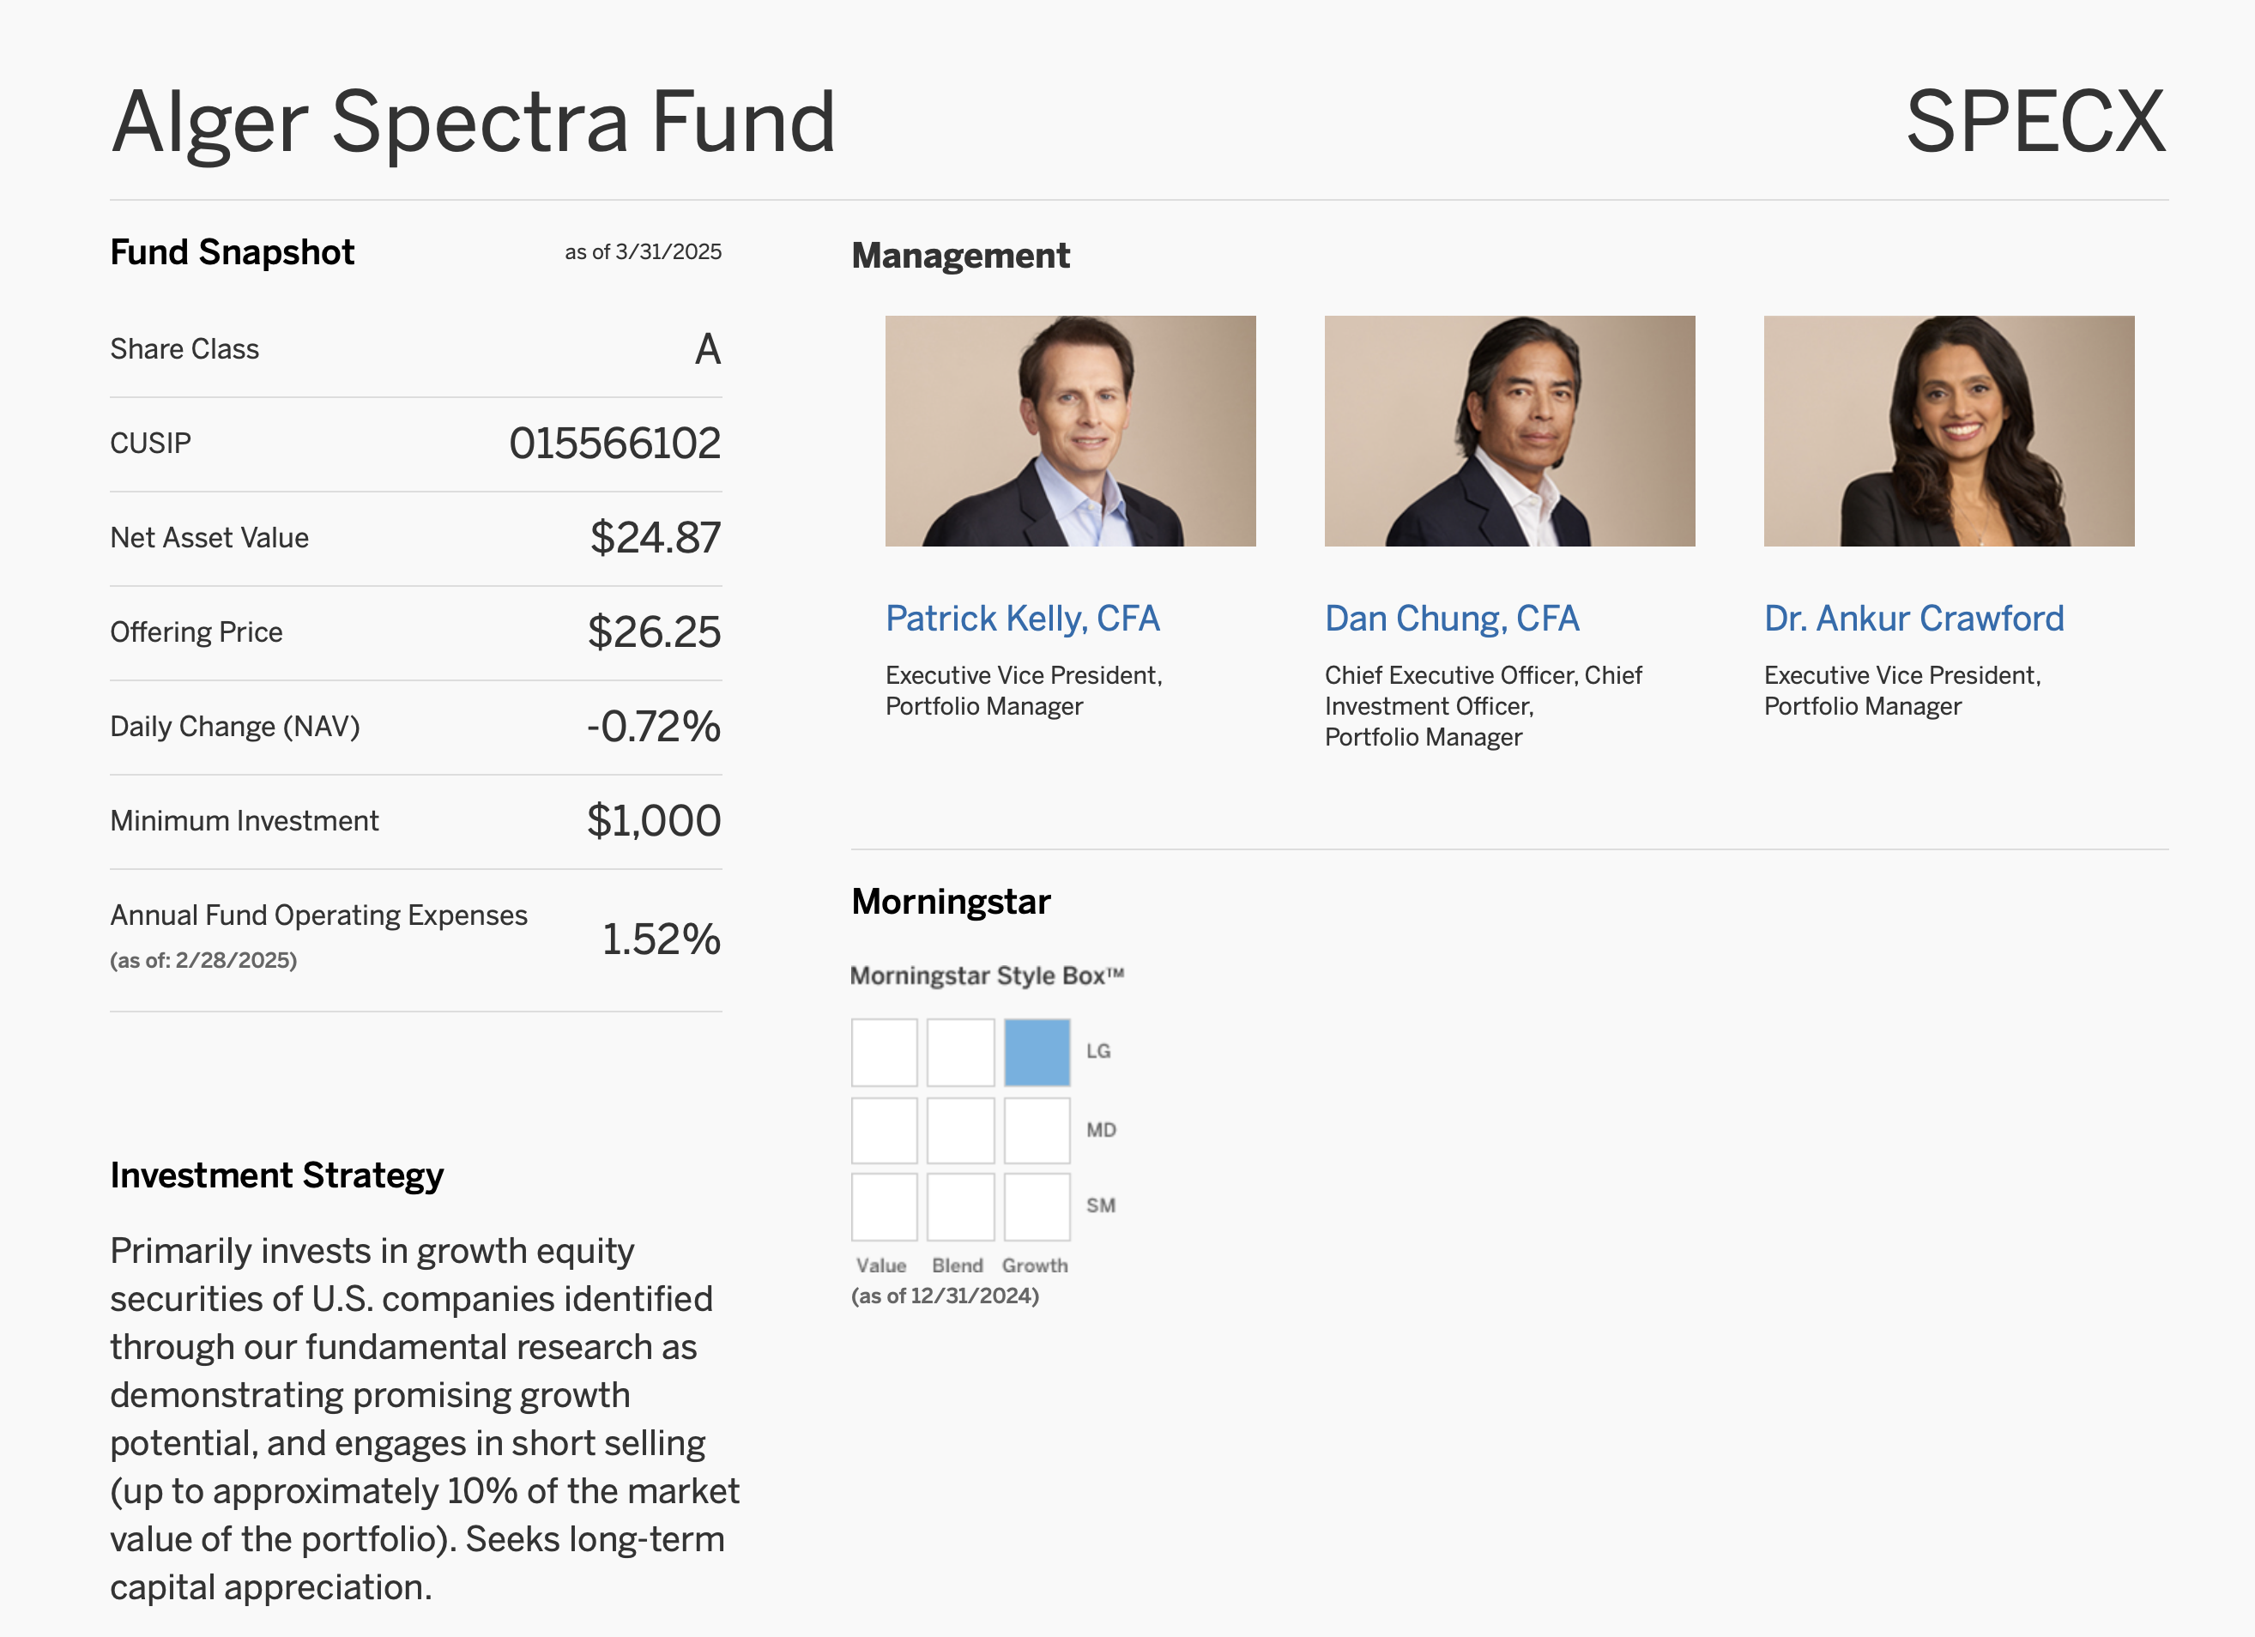Click the SPECX ticker symbol
The height and width of the screenshot is (1637, 2255).
coord(2035,121)
